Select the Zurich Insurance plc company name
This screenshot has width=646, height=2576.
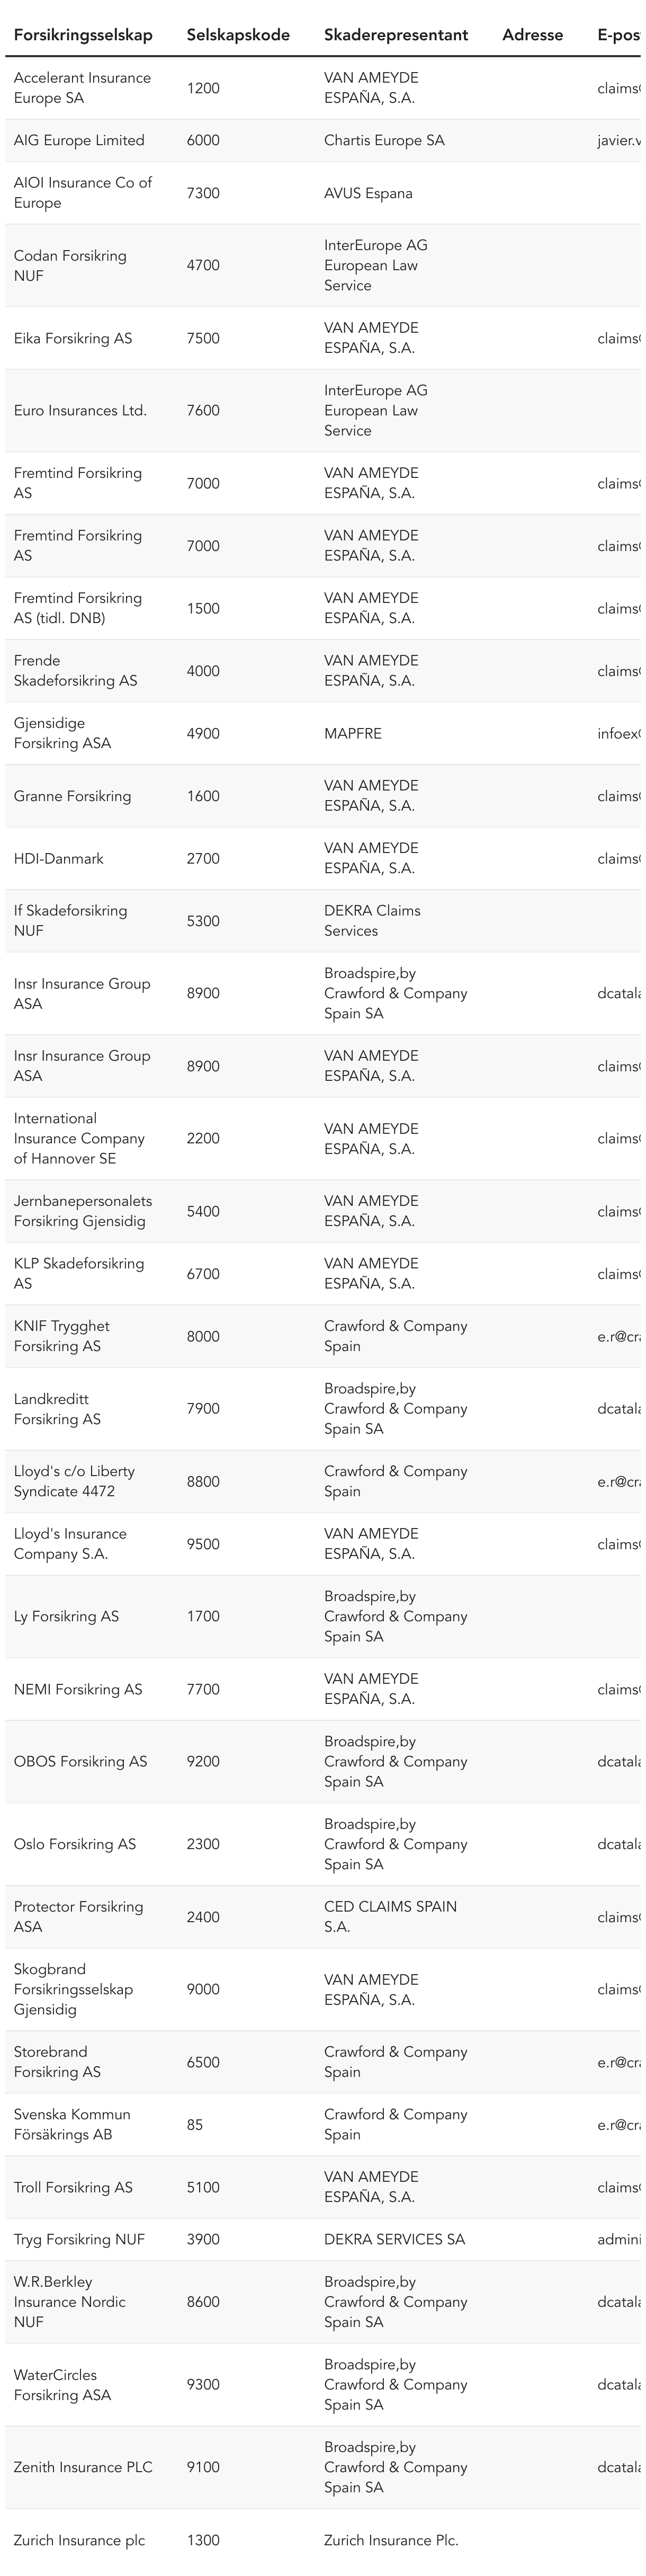click(x=79, y=2540)
